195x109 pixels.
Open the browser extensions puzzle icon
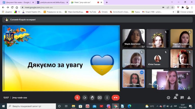pos(183,7)
